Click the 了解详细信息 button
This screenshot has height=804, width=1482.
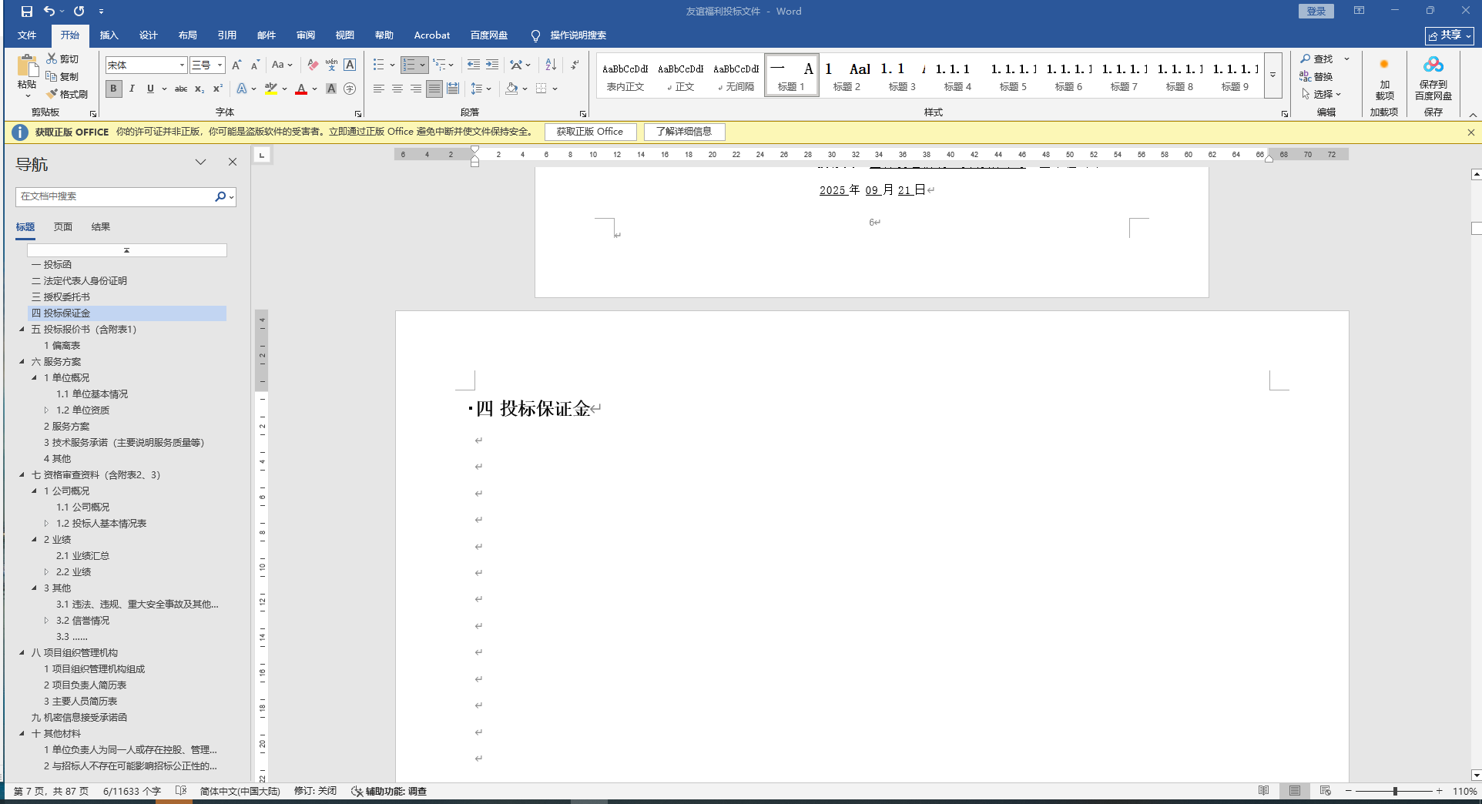point(684,132)
